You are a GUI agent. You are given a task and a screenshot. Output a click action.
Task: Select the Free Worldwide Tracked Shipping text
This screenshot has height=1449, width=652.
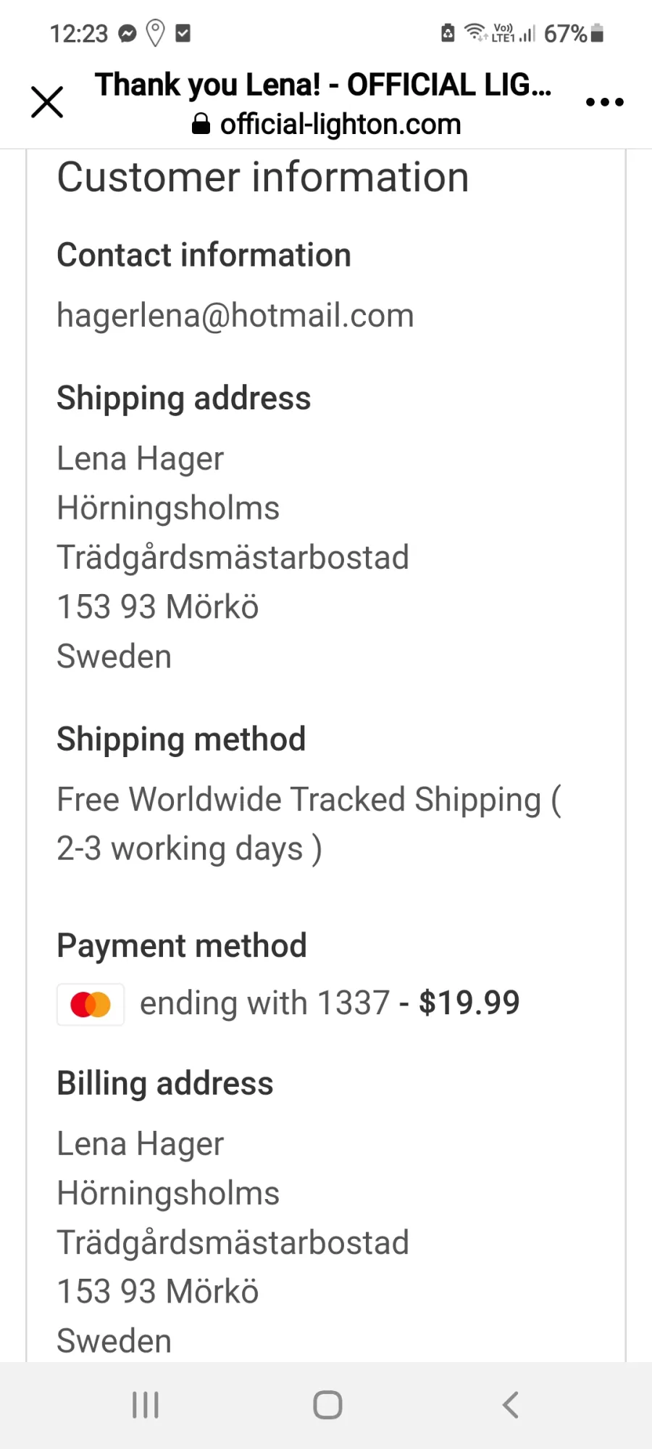coord(299,800)
